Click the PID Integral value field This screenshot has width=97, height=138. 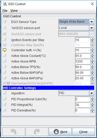(x=83, y=105)
